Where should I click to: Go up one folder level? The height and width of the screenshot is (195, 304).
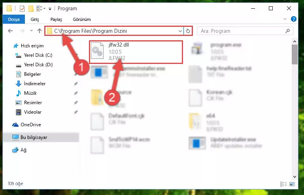40,31
